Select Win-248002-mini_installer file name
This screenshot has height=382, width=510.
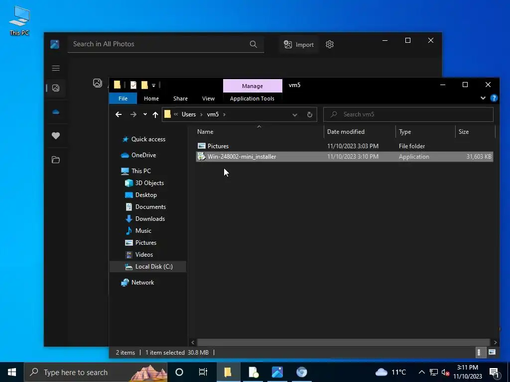click(x=242, y=157)
